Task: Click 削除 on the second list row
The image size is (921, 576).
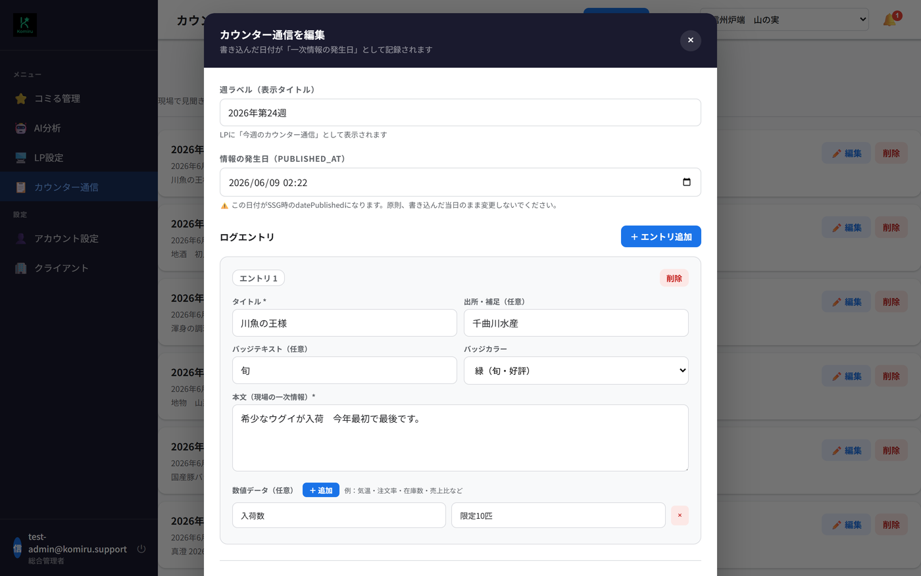Action: (x=891, y=228)
